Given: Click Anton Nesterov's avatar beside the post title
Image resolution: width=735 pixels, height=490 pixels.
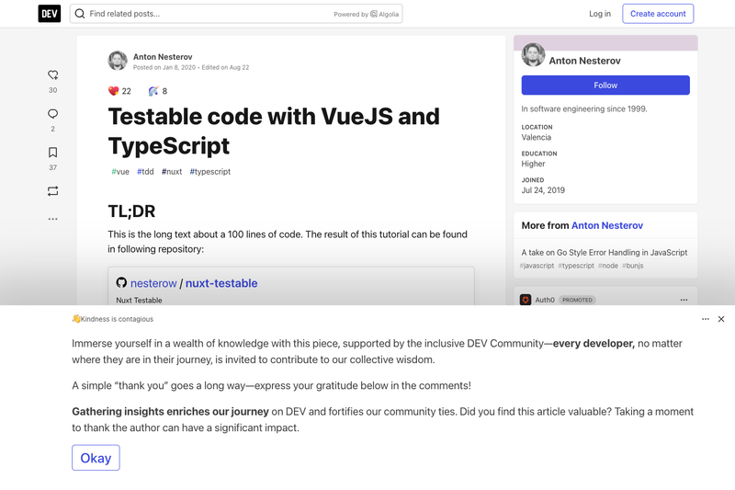Looking at the screenshot, I should (118, 61).
